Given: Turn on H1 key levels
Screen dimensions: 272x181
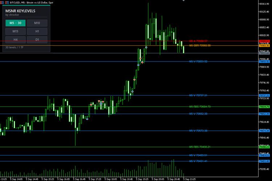Looking at the screenshot, I should point(37,31).
